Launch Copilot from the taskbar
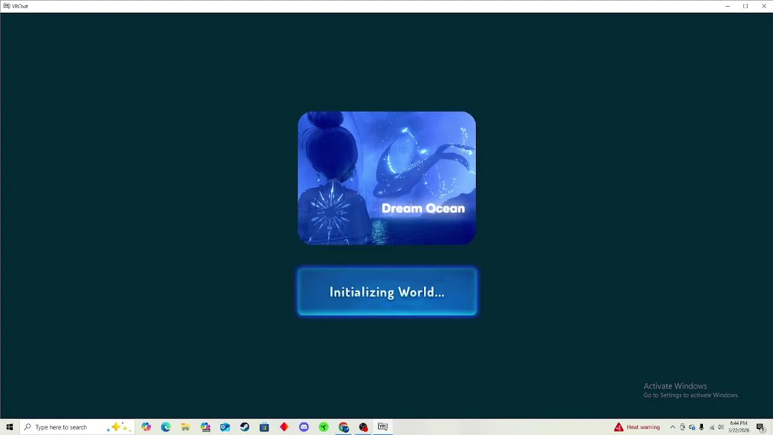 (146, 427)
